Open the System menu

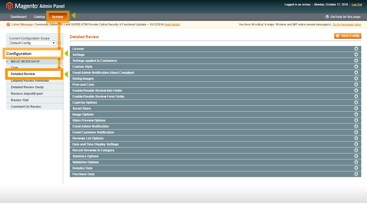click(x=58, y=17)
